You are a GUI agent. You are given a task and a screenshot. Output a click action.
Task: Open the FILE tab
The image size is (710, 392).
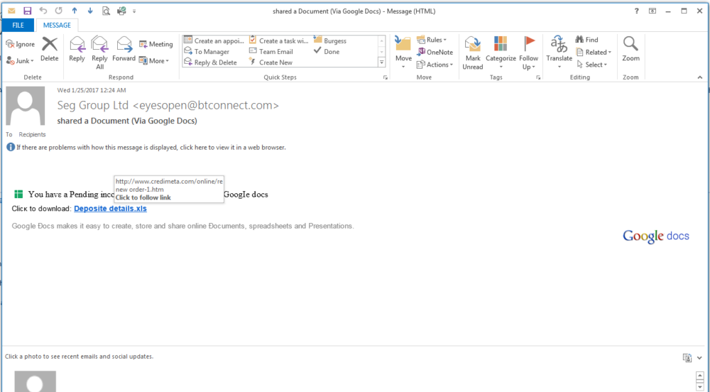point(18,26)
